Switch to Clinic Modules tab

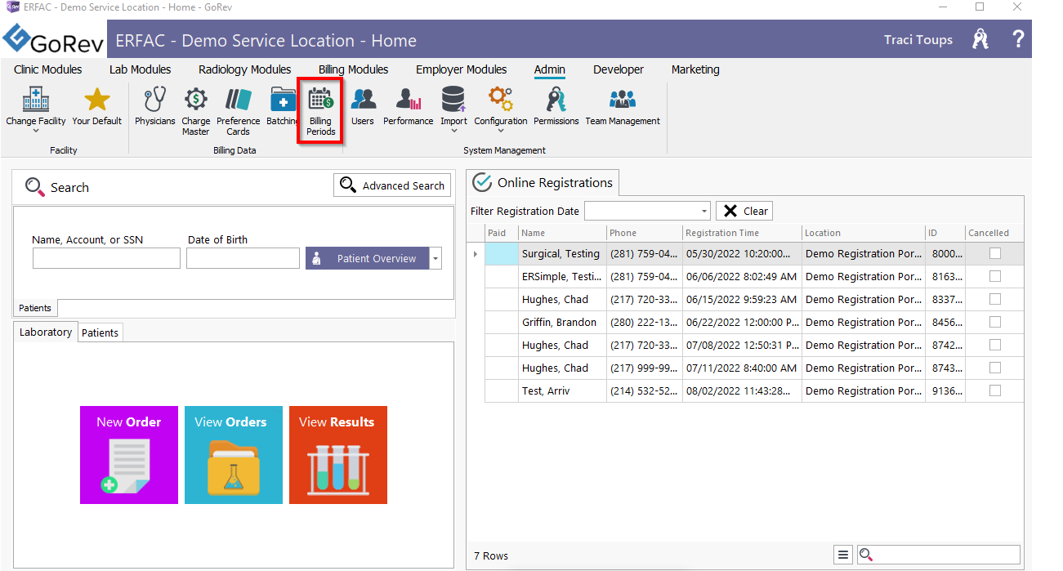click(48, 69)
